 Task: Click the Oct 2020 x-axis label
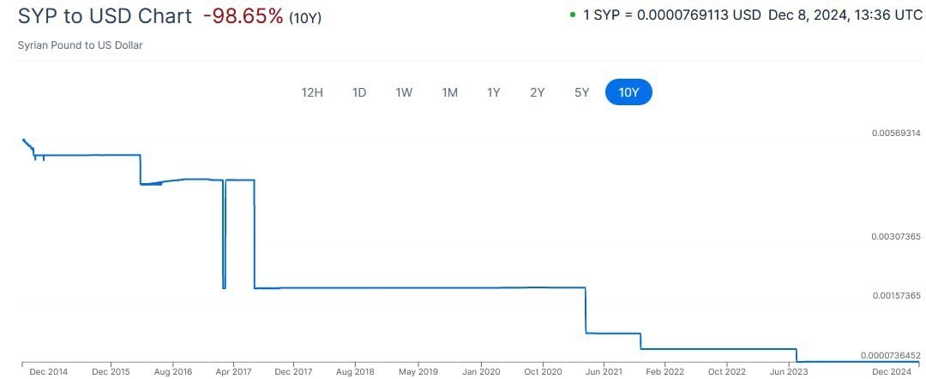542,372
